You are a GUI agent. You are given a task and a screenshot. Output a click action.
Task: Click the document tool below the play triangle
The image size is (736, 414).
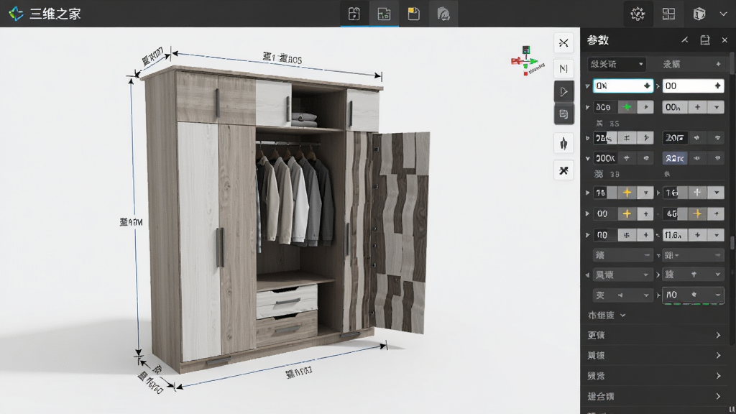[x=563, y=114]
